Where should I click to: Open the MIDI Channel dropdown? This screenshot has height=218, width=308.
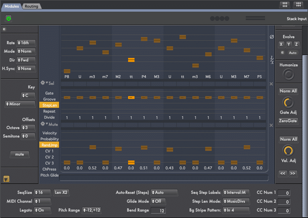tap(43, 201)
